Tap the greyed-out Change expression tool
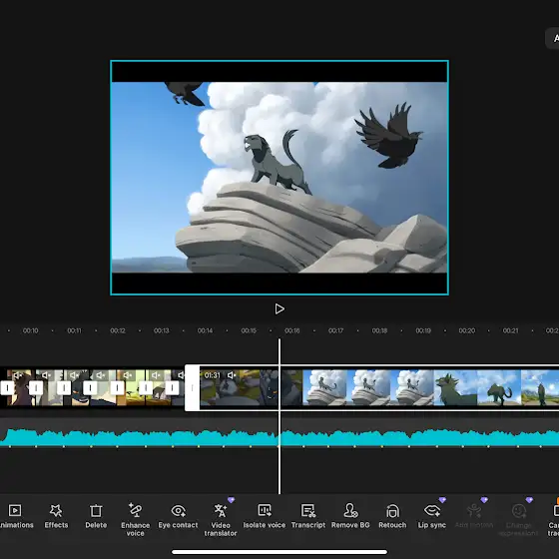 (518, 520)
